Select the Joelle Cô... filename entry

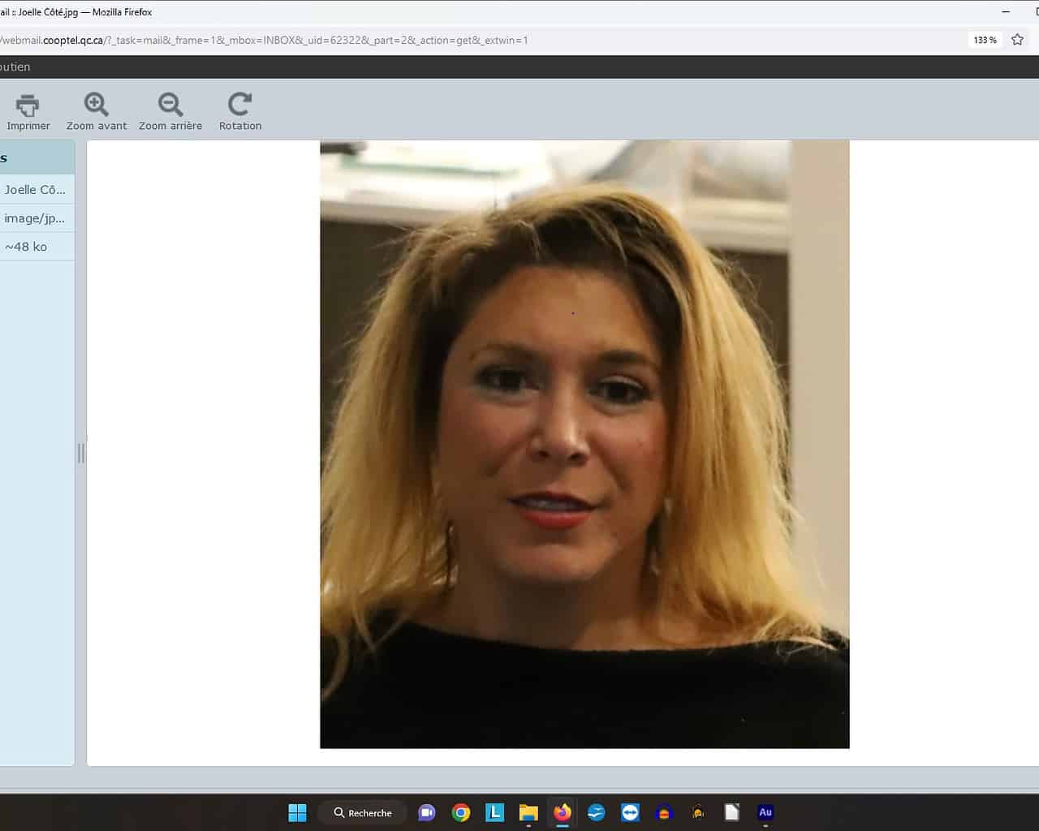[x=35, y=190]
